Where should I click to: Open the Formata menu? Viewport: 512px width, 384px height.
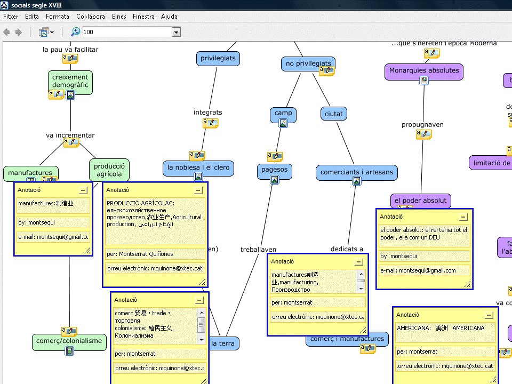click(57, 17)
